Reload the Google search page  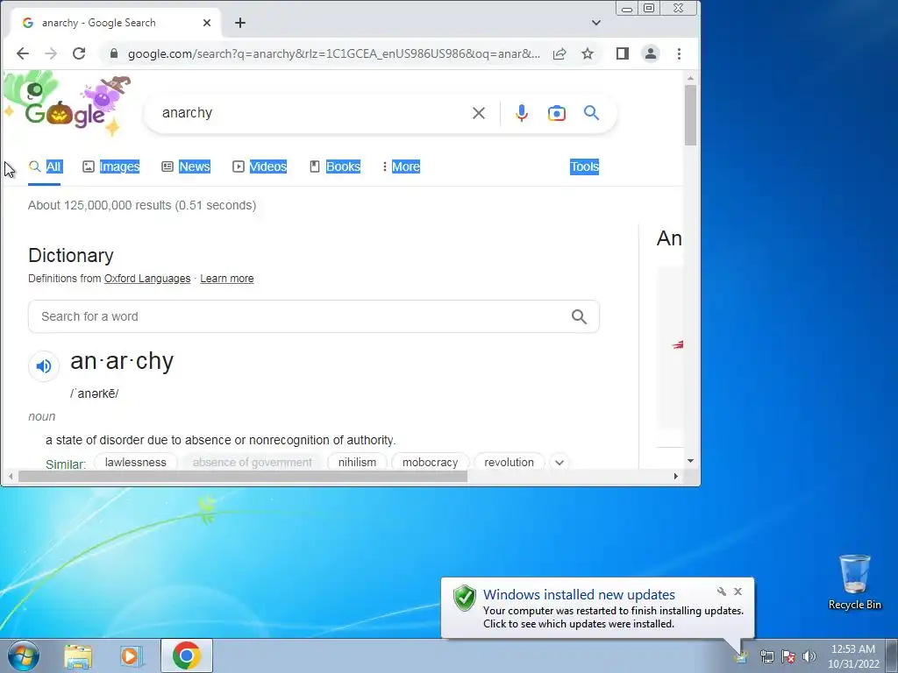(x=79, y=53)
